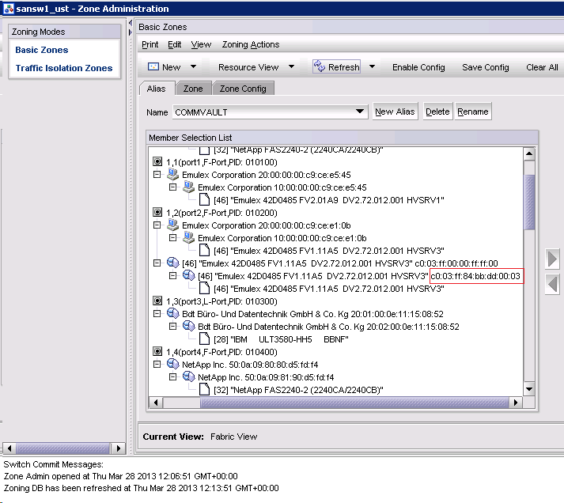The image size is (564, 503).
Task: Click the Refresh toolbar icon
Action: 320,66
